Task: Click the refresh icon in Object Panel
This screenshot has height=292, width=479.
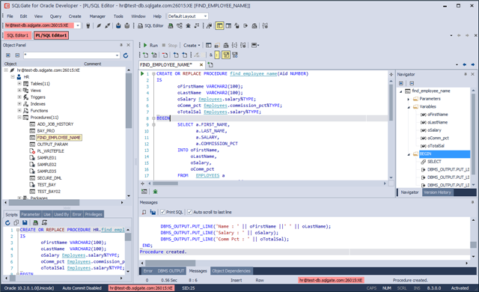Action: click(126, 55)
